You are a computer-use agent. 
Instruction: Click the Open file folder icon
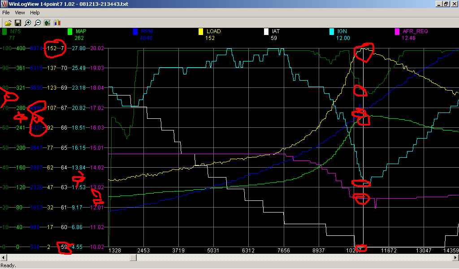8,22
